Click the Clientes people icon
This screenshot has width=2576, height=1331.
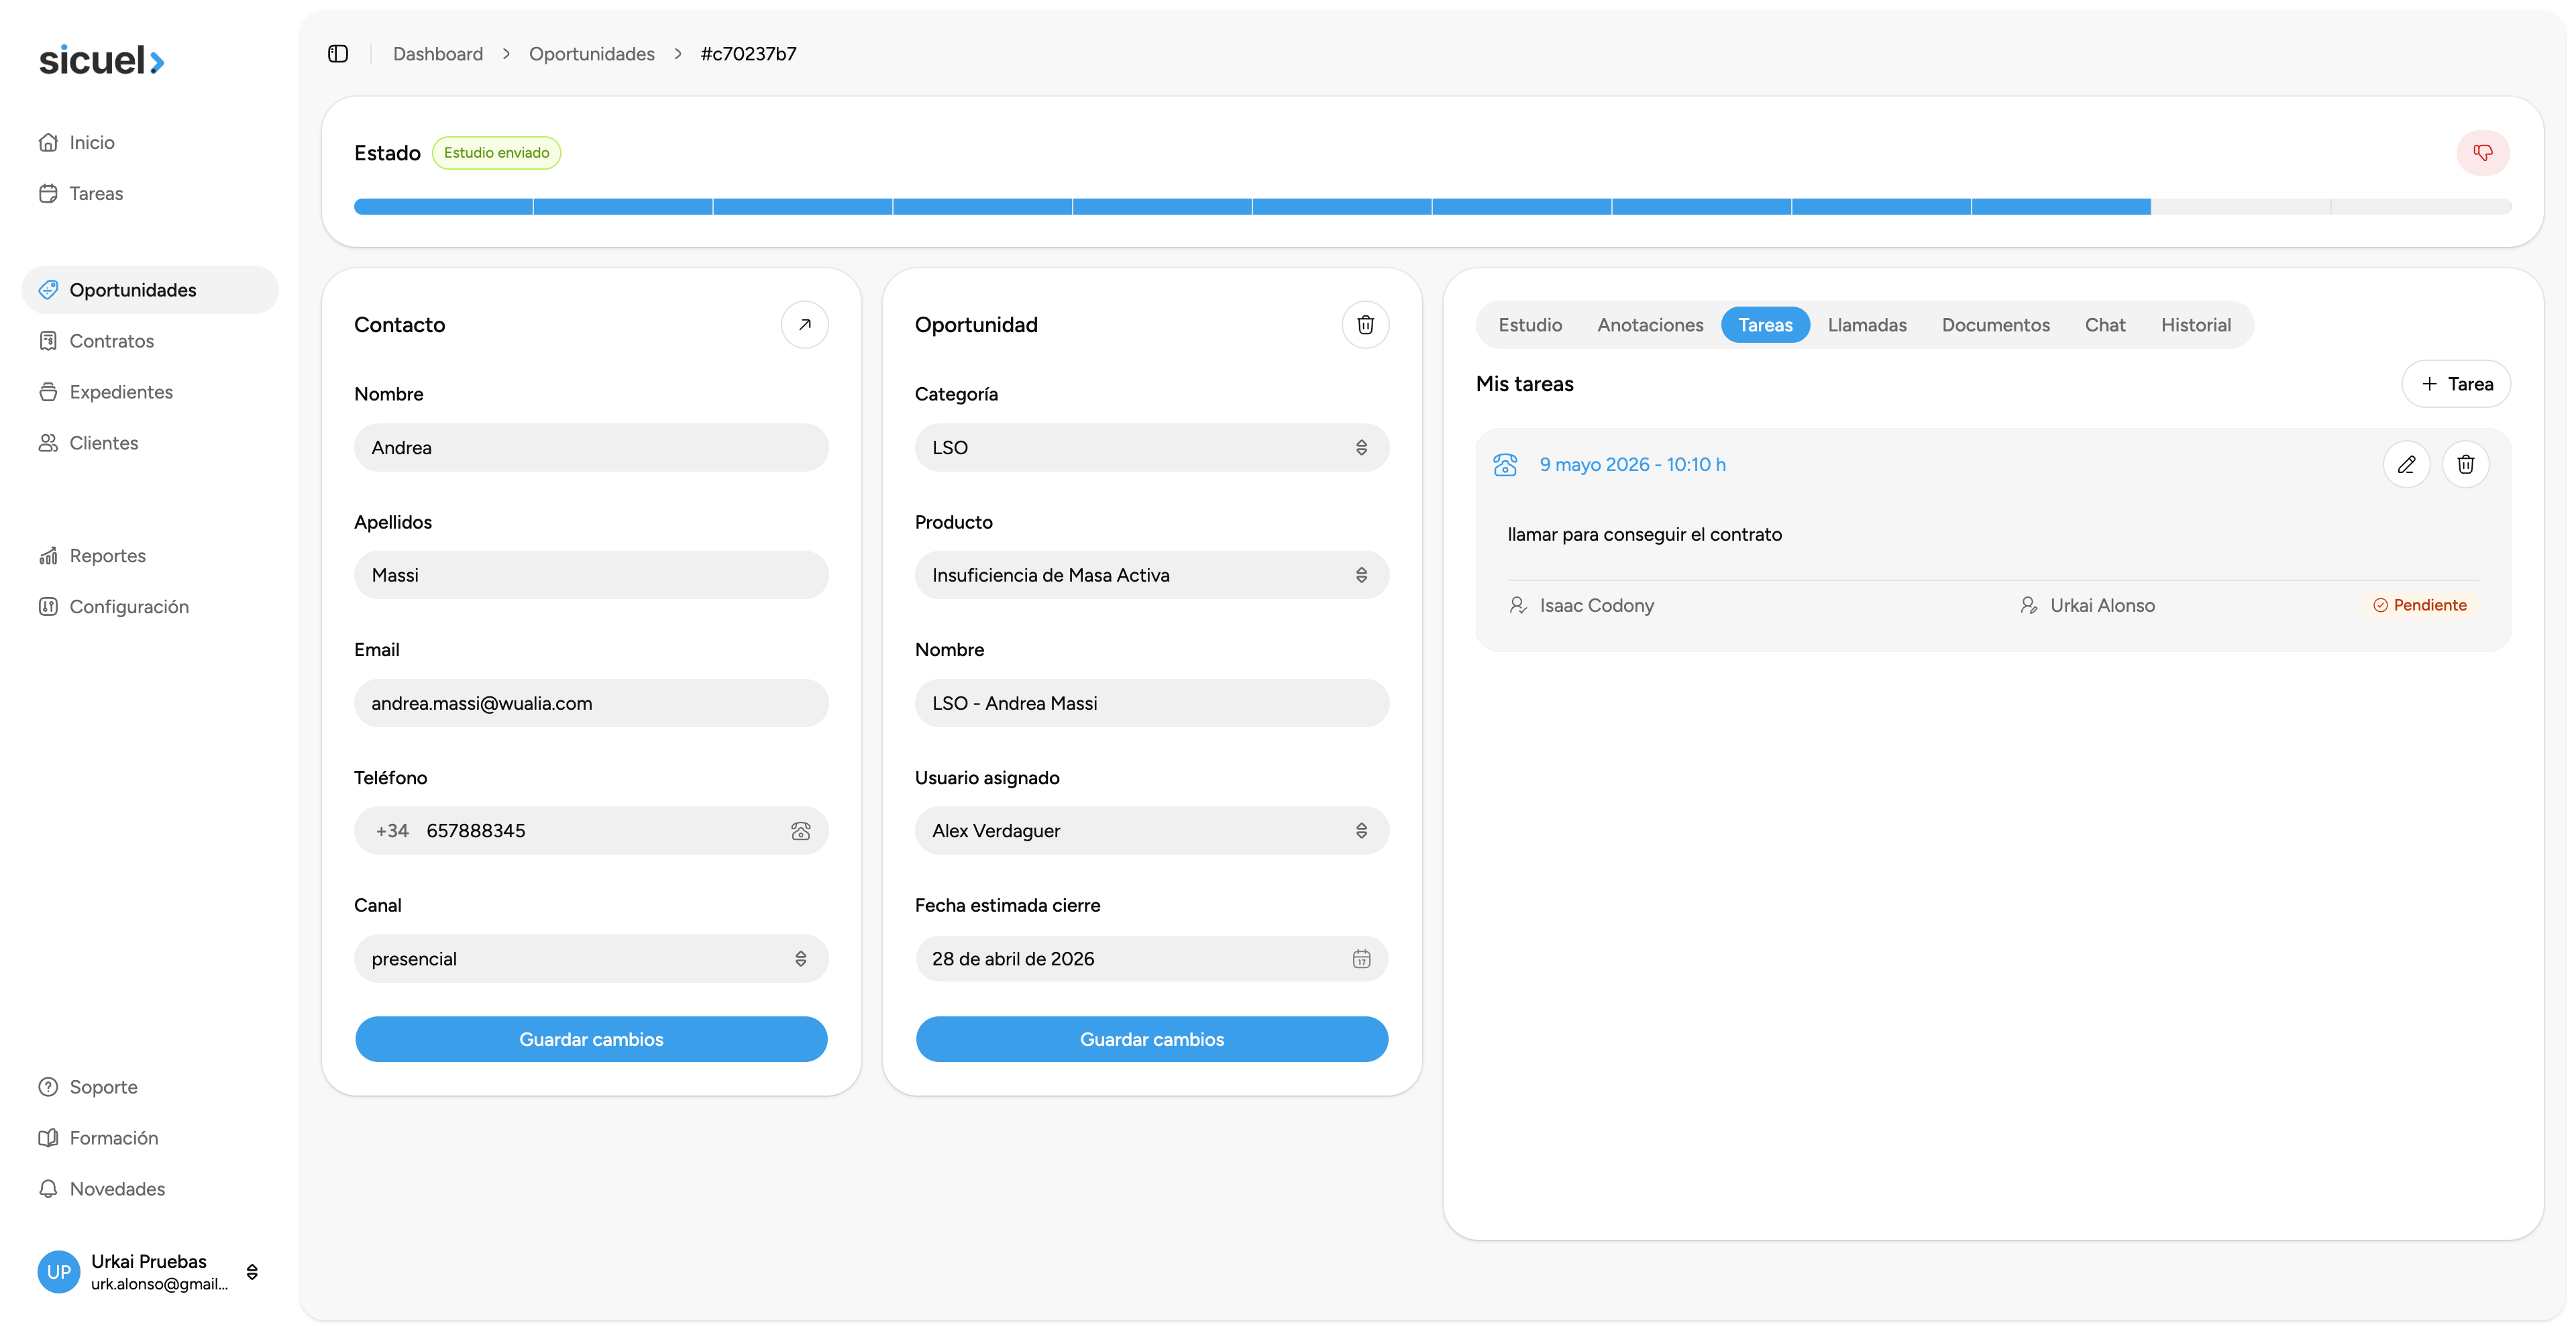tap(48, 443)
